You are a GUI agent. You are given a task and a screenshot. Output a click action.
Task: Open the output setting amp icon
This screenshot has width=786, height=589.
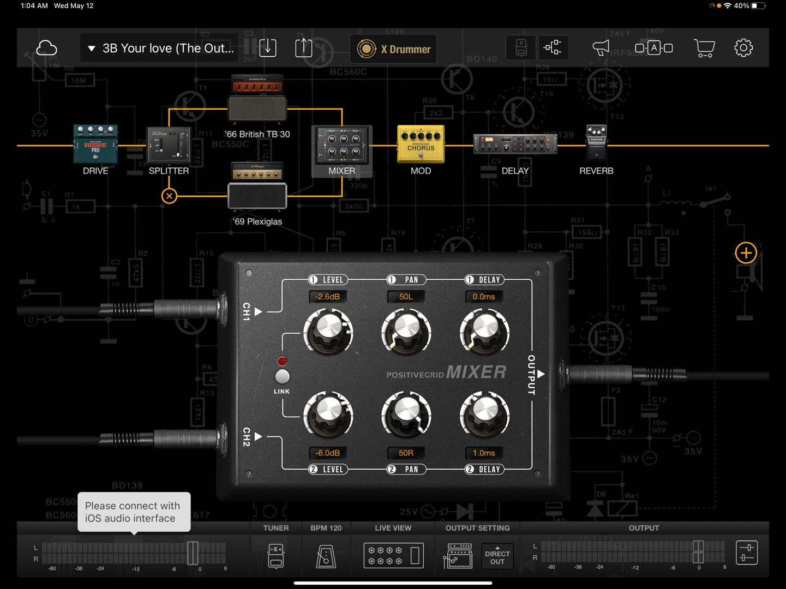coord(459,556)
